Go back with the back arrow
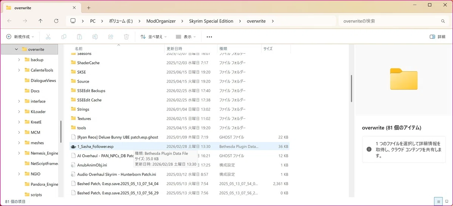453x206 pixels. pyautogui.click(x=9, y=21)
